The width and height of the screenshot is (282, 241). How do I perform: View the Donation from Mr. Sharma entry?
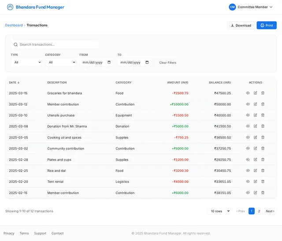pyautogui.click(x=248, y=126)
